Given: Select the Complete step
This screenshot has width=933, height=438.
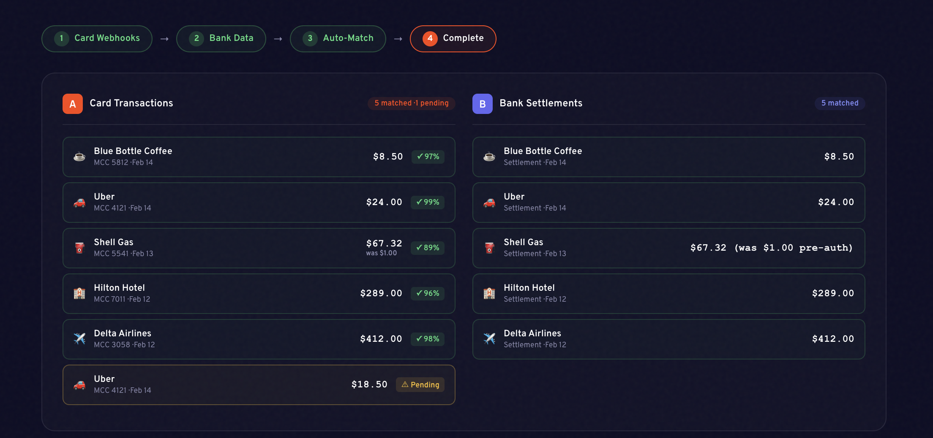Looking at the screenshot, I should point(453,38).
